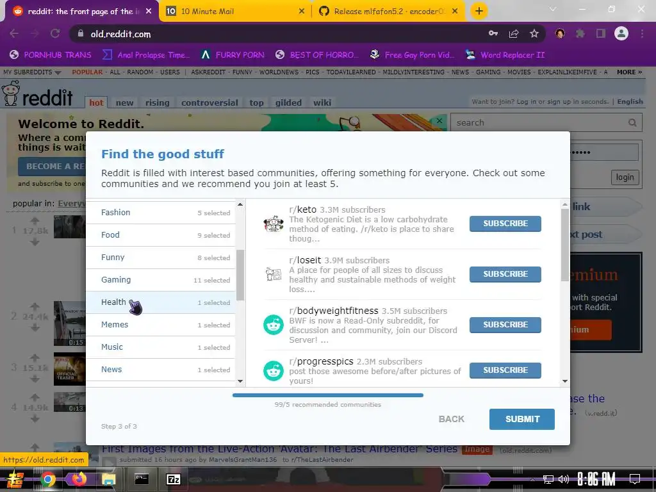Open the notification center icon
Viewport: 656px width, 492px height.
635,479
